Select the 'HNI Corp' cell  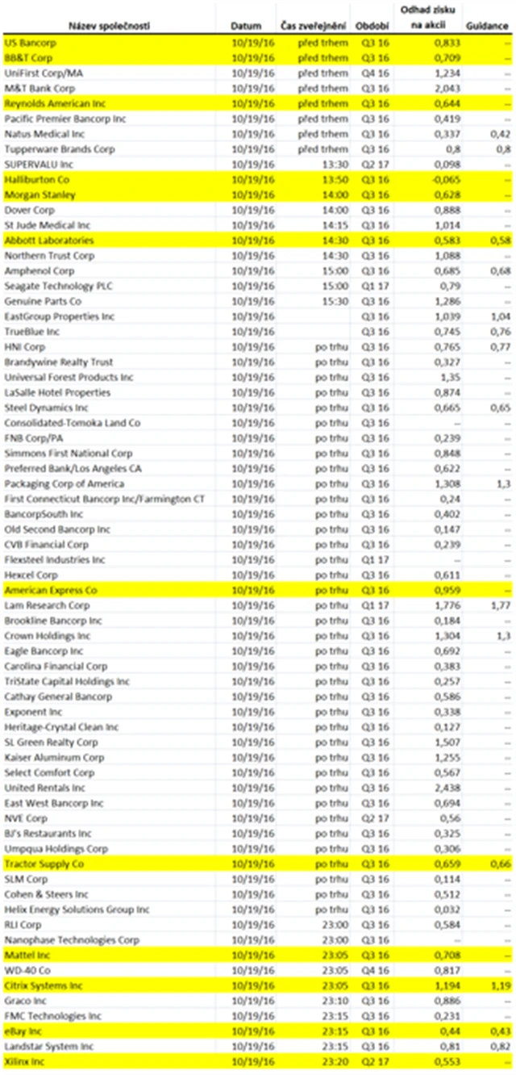coord(108,346)
